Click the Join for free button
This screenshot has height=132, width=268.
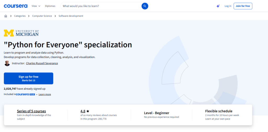coord(243,6)
